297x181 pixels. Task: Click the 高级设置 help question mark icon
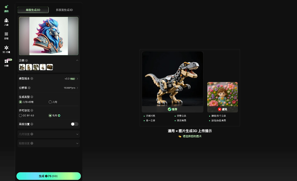(x=32, y=124)
